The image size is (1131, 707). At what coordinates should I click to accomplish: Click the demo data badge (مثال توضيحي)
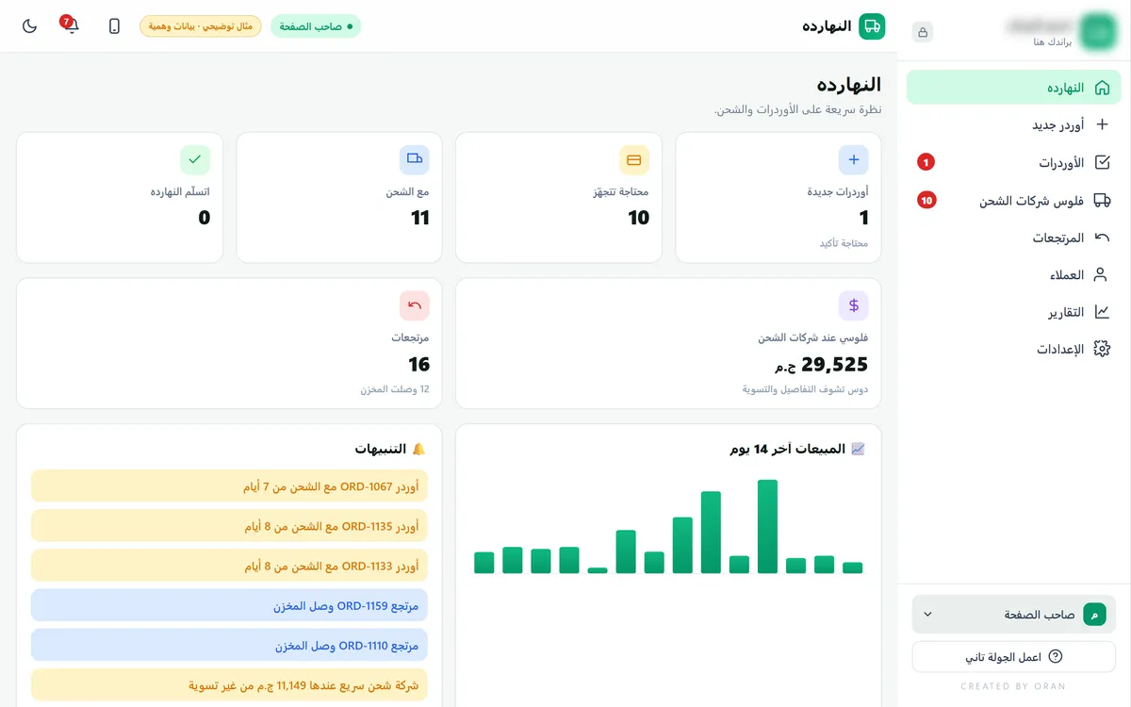coord(201,26)
